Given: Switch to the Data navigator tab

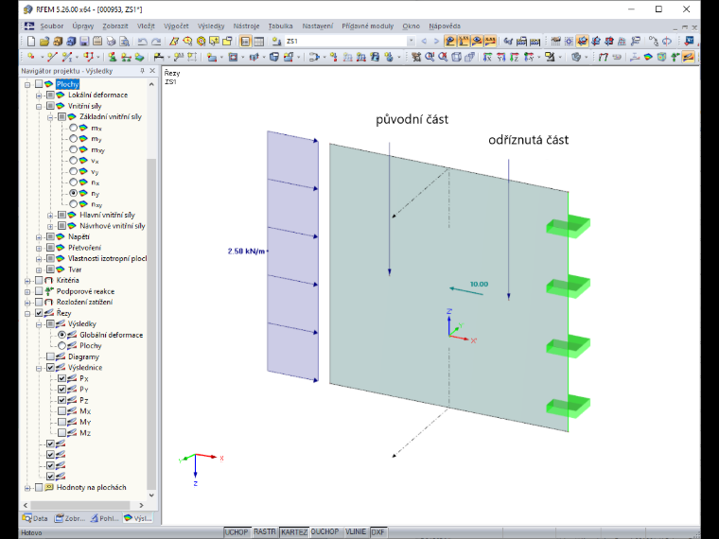Looking at the screenshot, I should pyautogui.click(x=36, y=518).
